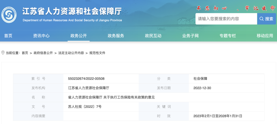Click the validity period 2023年2月1日至2028年1月31日

(218, 116)
